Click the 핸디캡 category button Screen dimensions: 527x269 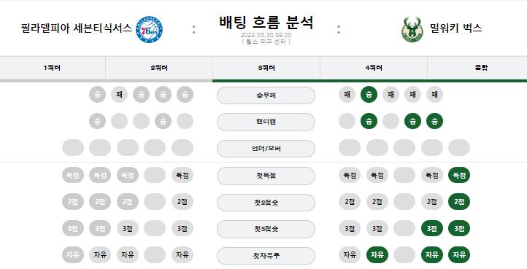[266, 122]
